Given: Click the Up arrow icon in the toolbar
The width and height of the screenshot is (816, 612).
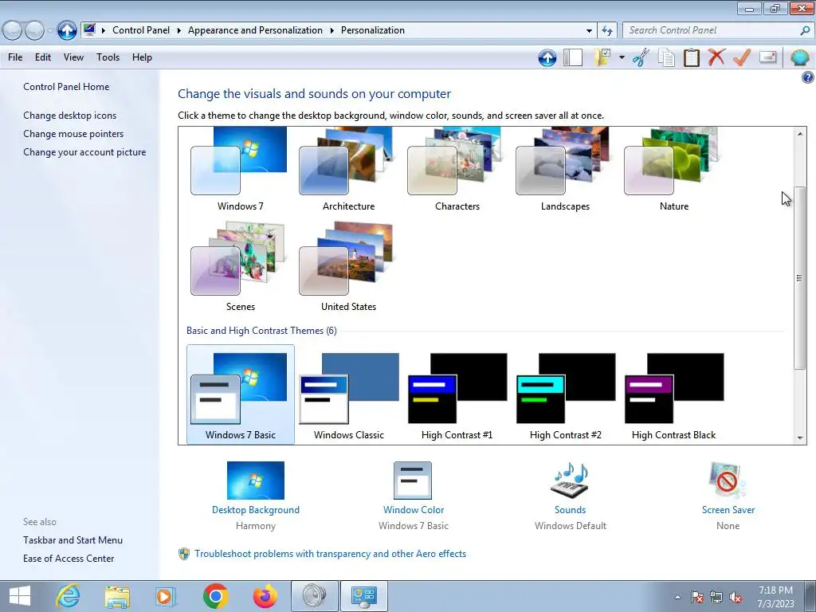Looking at the screenshot, I should [x=547, y=57].
